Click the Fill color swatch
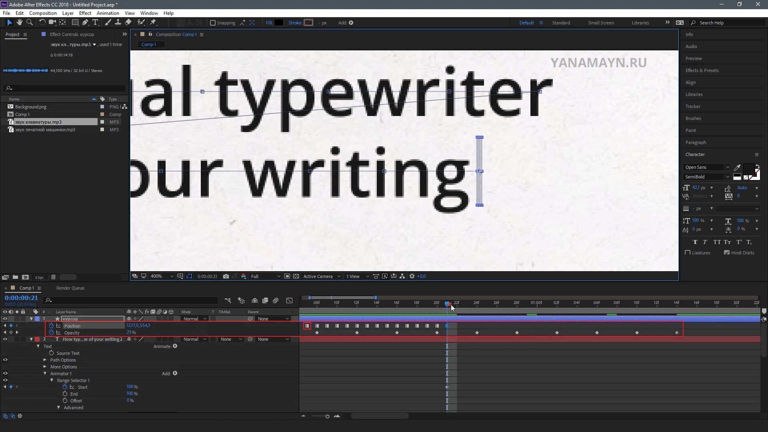Viewport: 768px width, 432px height. coord(279,23)
